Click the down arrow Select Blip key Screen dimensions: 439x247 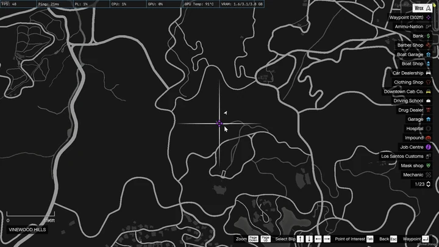[x=309, y=239]
